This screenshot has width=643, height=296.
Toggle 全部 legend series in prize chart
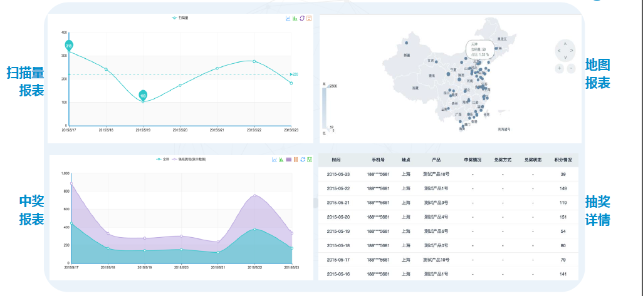point(162,160)
